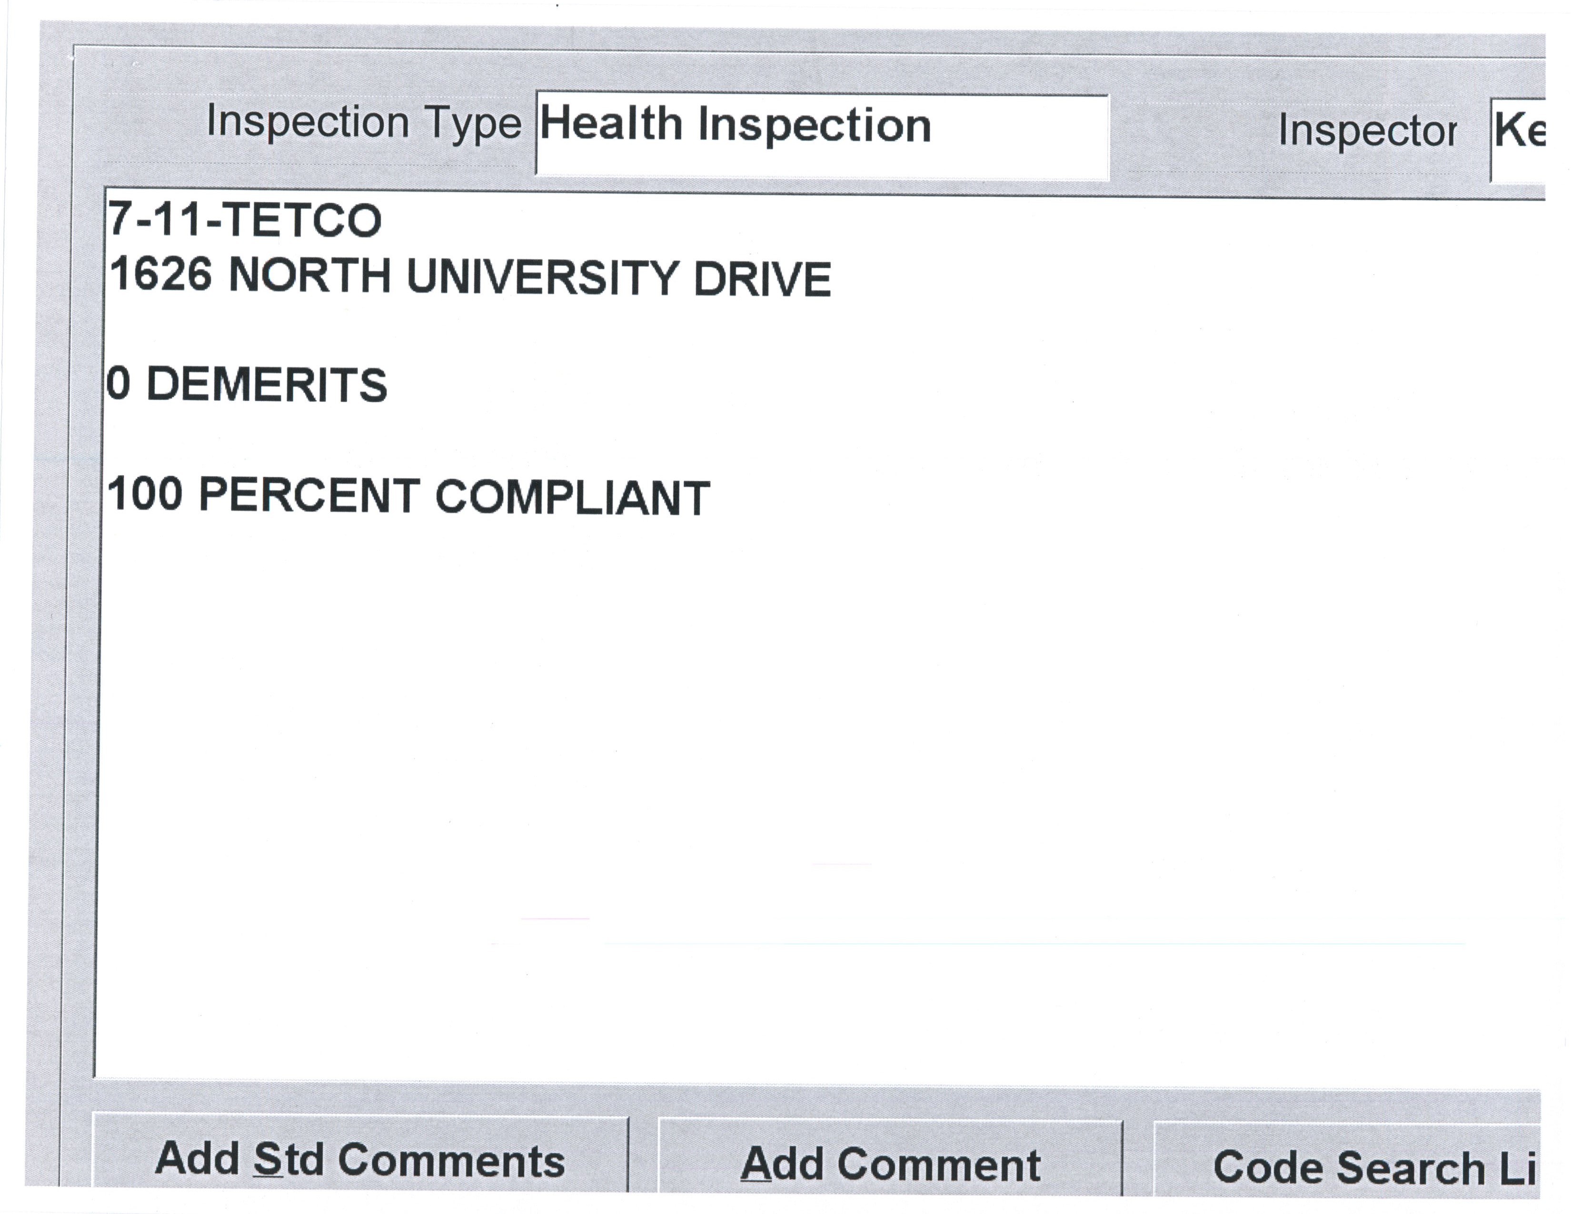Click the word DEMERITS in comments
Image resolution: width=1571 pixels, height=1214 pixels.
click(x=267, y=385)
